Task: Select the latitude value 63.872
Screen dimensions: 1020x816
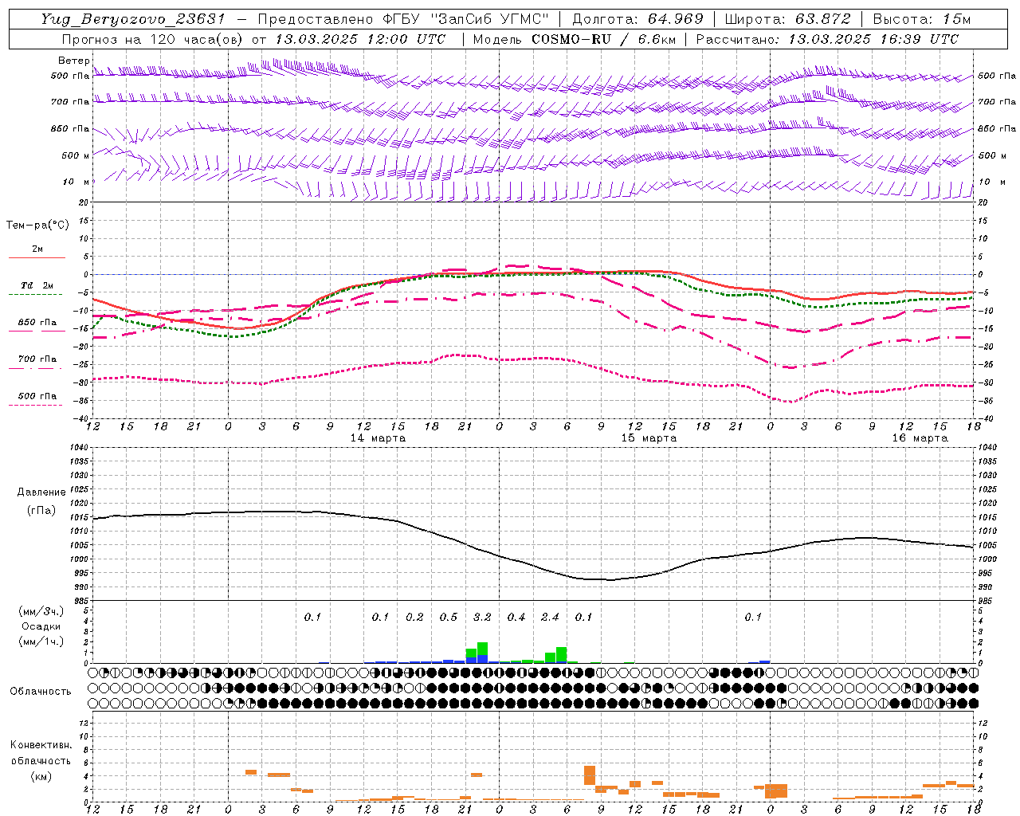Action: pyautogui.click(x=822, y=19)
